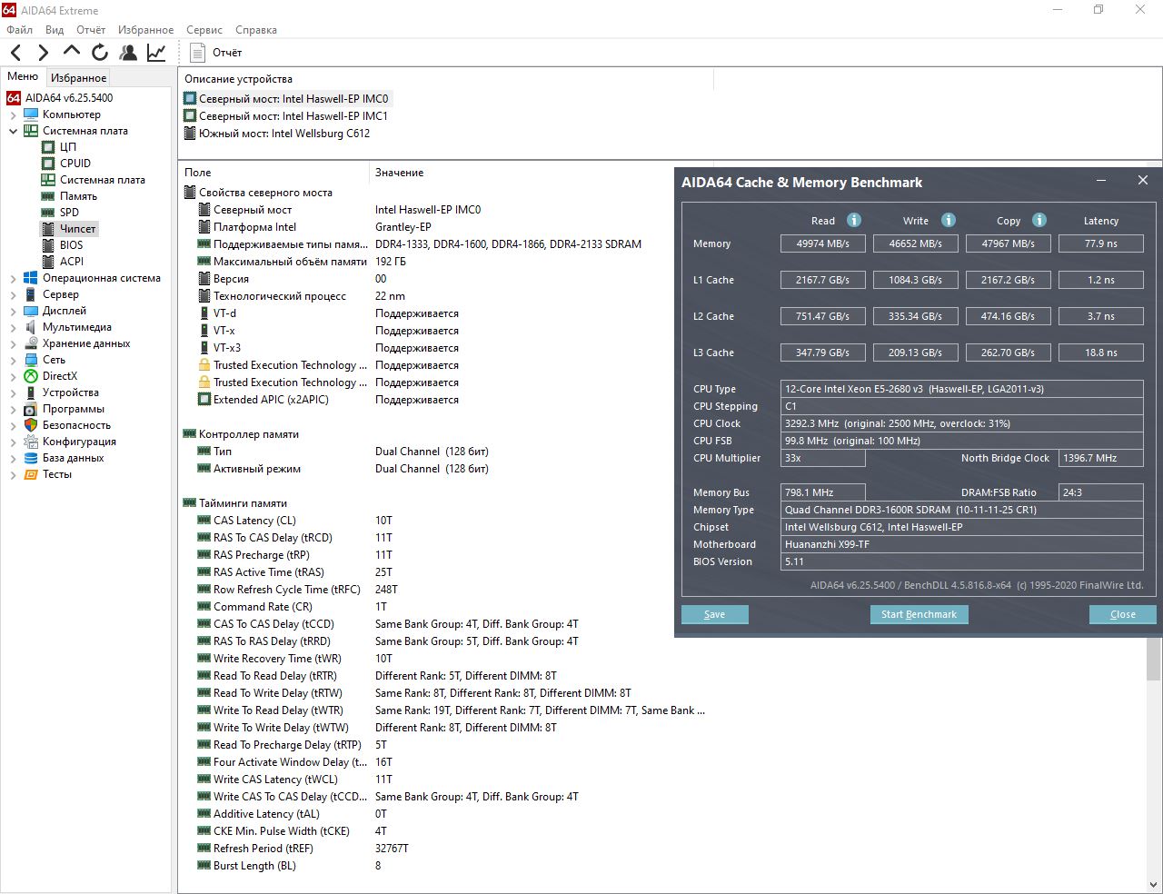The width and height of the screenshot is (1163, 894).
Task: Go back with the left arrow toolbar icon
Action: [x=16, y=53]
